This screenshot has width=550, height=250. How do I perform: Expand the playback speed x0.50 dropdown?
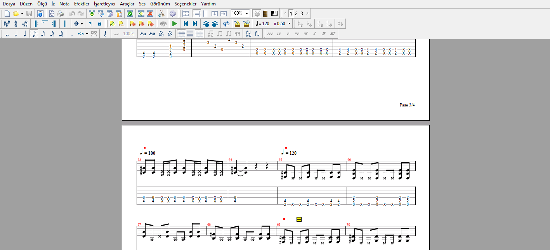[289, 24]
